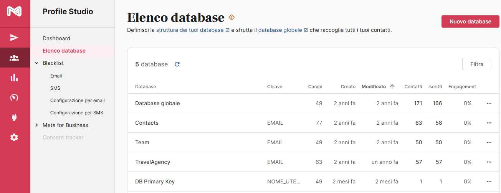This screenshot has width=501, height=193.
Task: Follow the 'struttura dei tuoi database' link
Action: point(190,30)
